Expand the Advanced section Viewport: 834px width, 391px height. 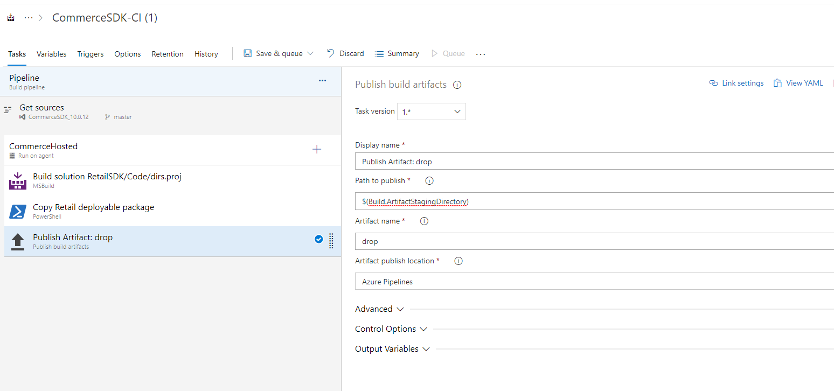pos(379,309)
